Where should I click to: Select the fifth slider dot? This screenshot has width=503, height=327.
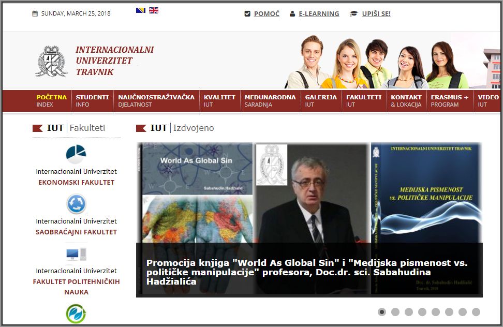click(x=436, y=312)
